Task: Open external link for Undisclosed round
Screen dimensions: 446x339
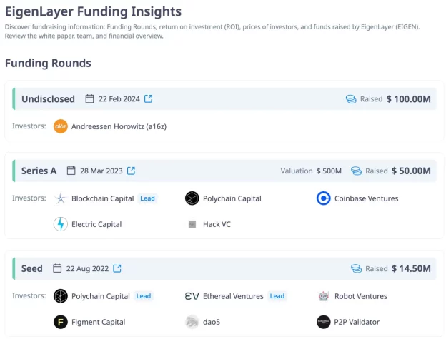Action: [x=148, y=98]
